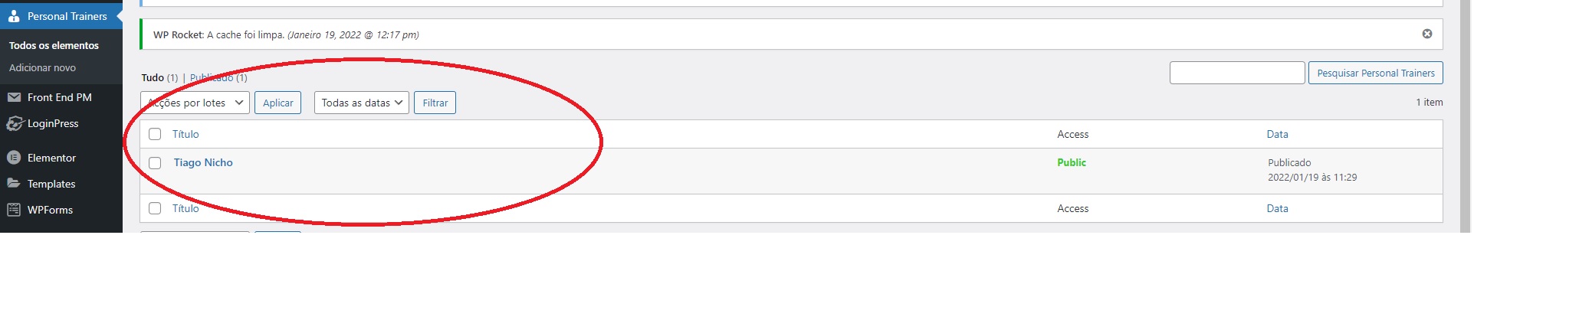The image size is (1579, 320).
Task: Select Todos os elementos submenu item
Action: point(54,45)
